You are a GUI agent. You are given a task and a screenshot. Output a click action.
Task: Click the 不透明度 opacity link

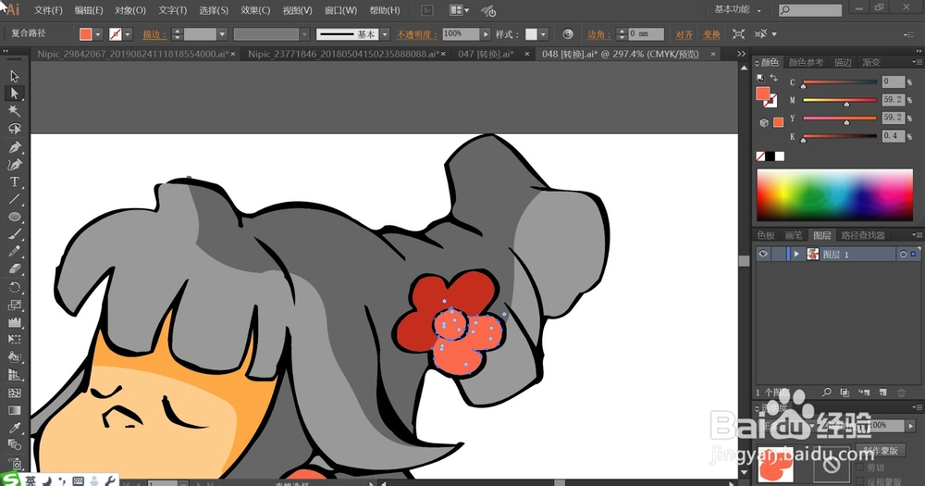click(x=416, y=35)
